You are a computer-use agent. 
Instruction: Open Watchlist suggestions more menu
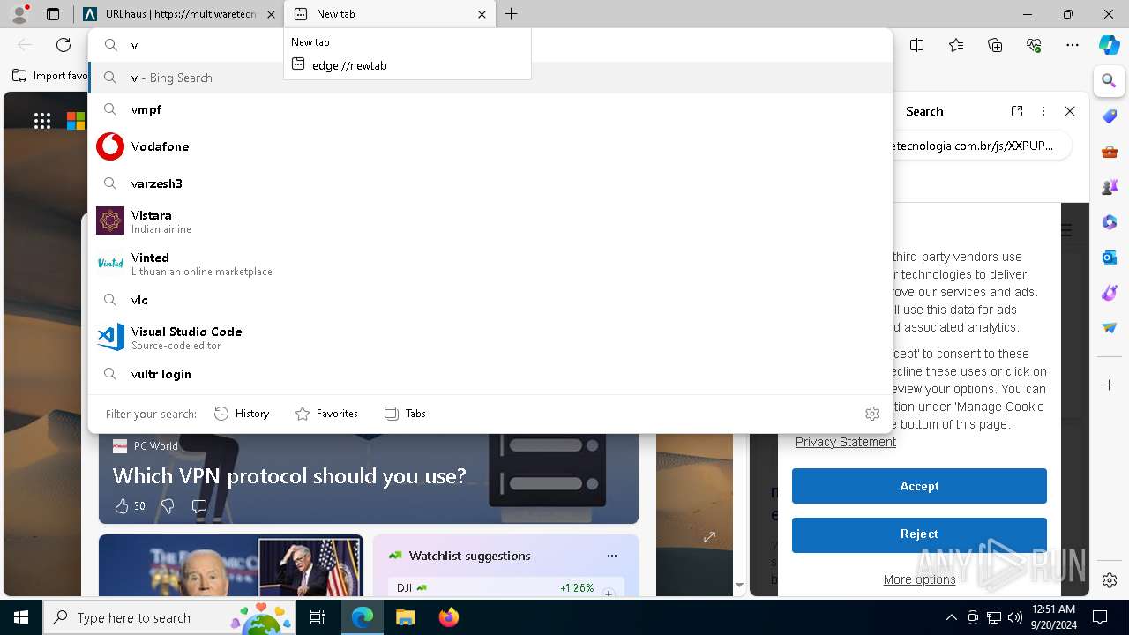(x=612, y=556)
